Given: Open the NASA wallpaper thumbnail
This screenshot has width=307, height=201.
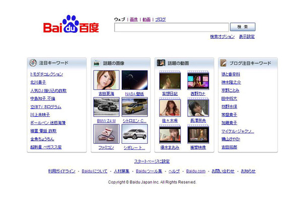Looking at the screenshot, I should click(x=134, y=80).
